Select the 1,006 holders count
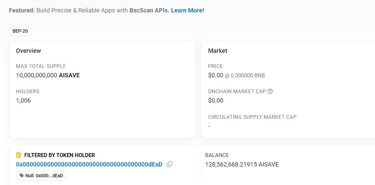Viewport: 375px width, 185px height. (x=24, y=101)
